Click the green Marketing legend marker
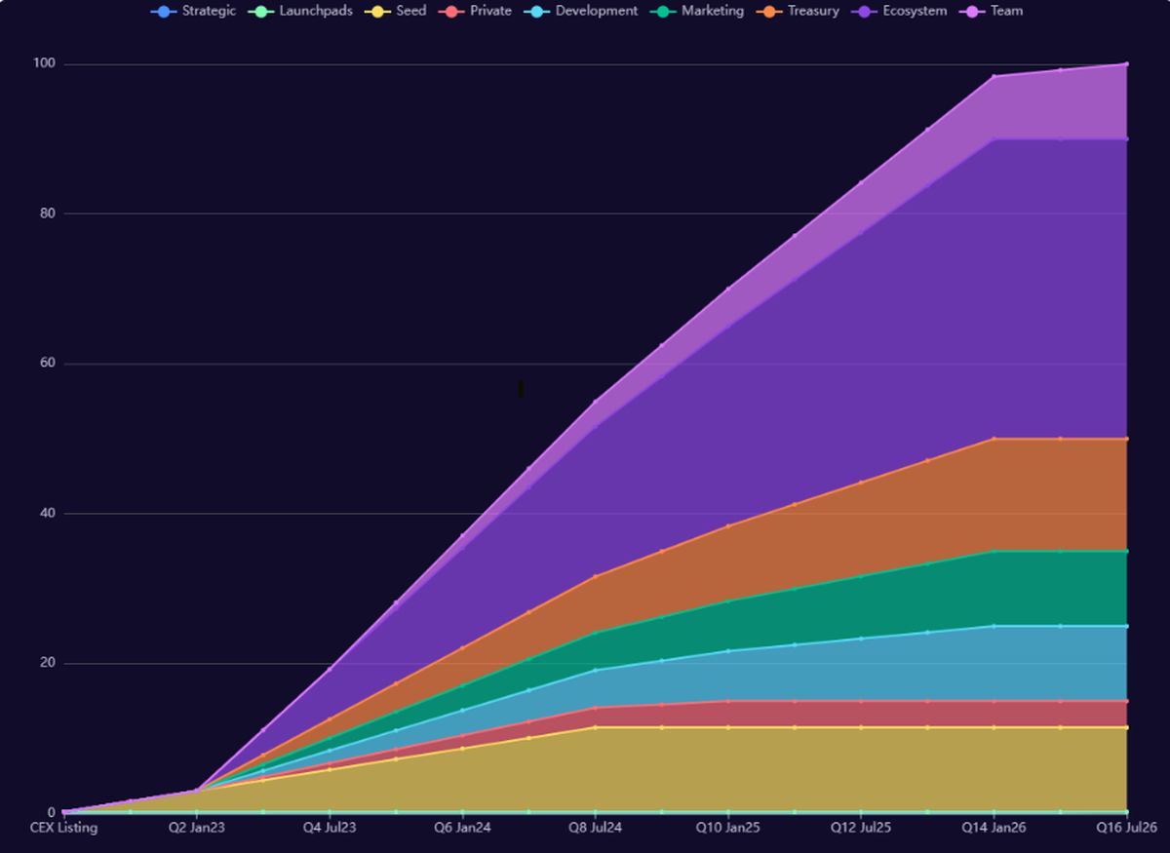This screenshot has width=1170, height=853. 663,12
